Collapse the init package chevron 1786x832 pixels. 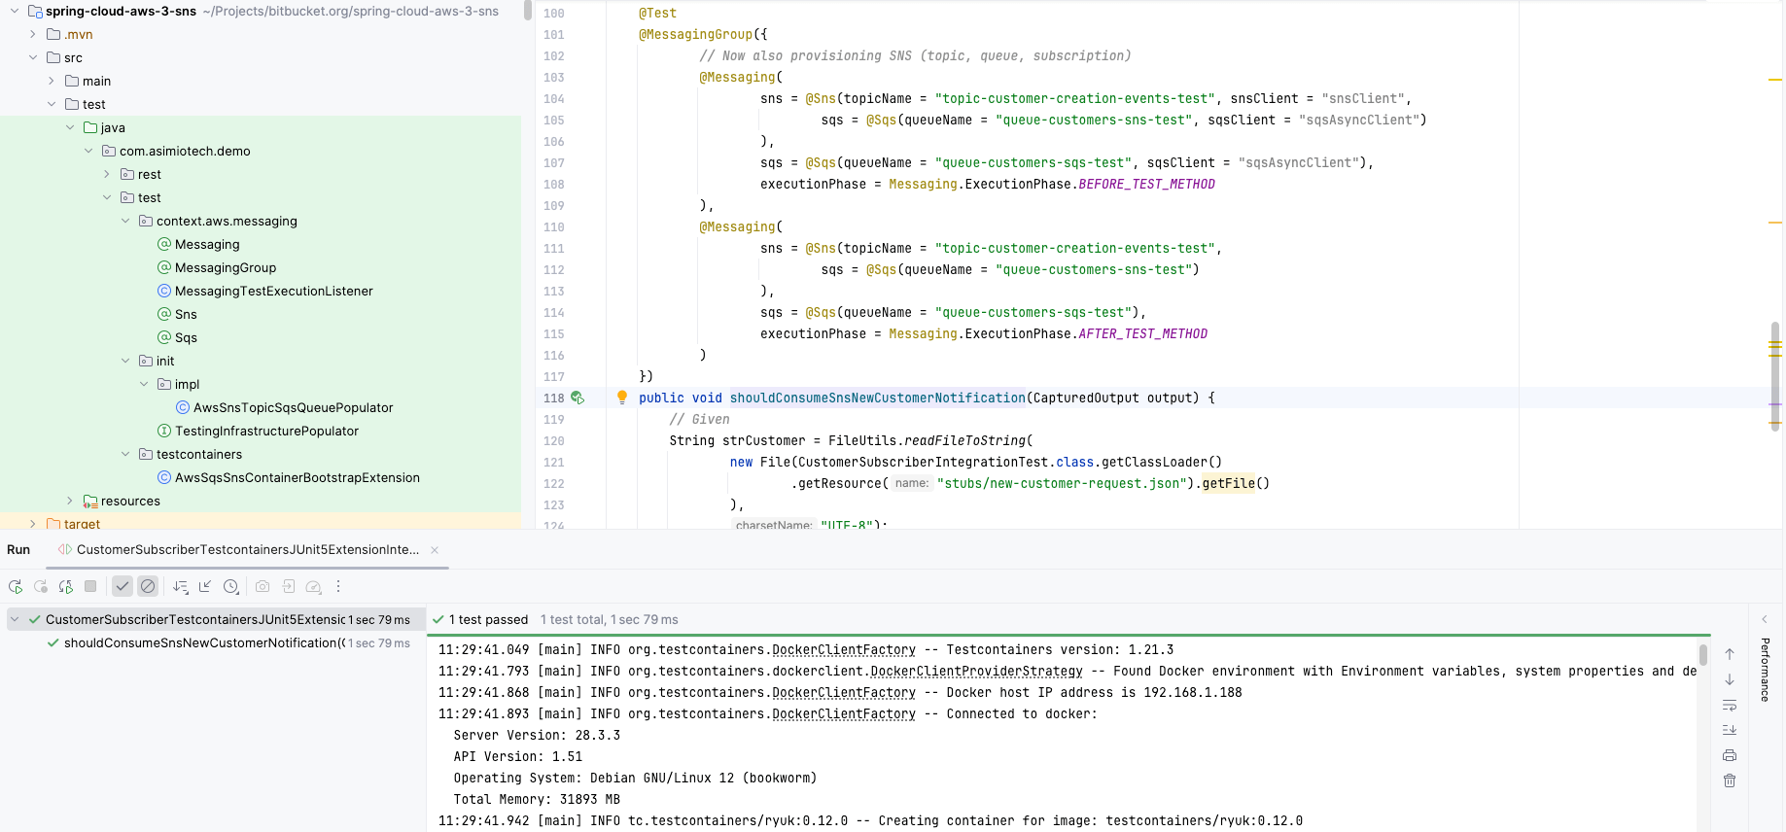pyautogui.click(x=125, y=361)
